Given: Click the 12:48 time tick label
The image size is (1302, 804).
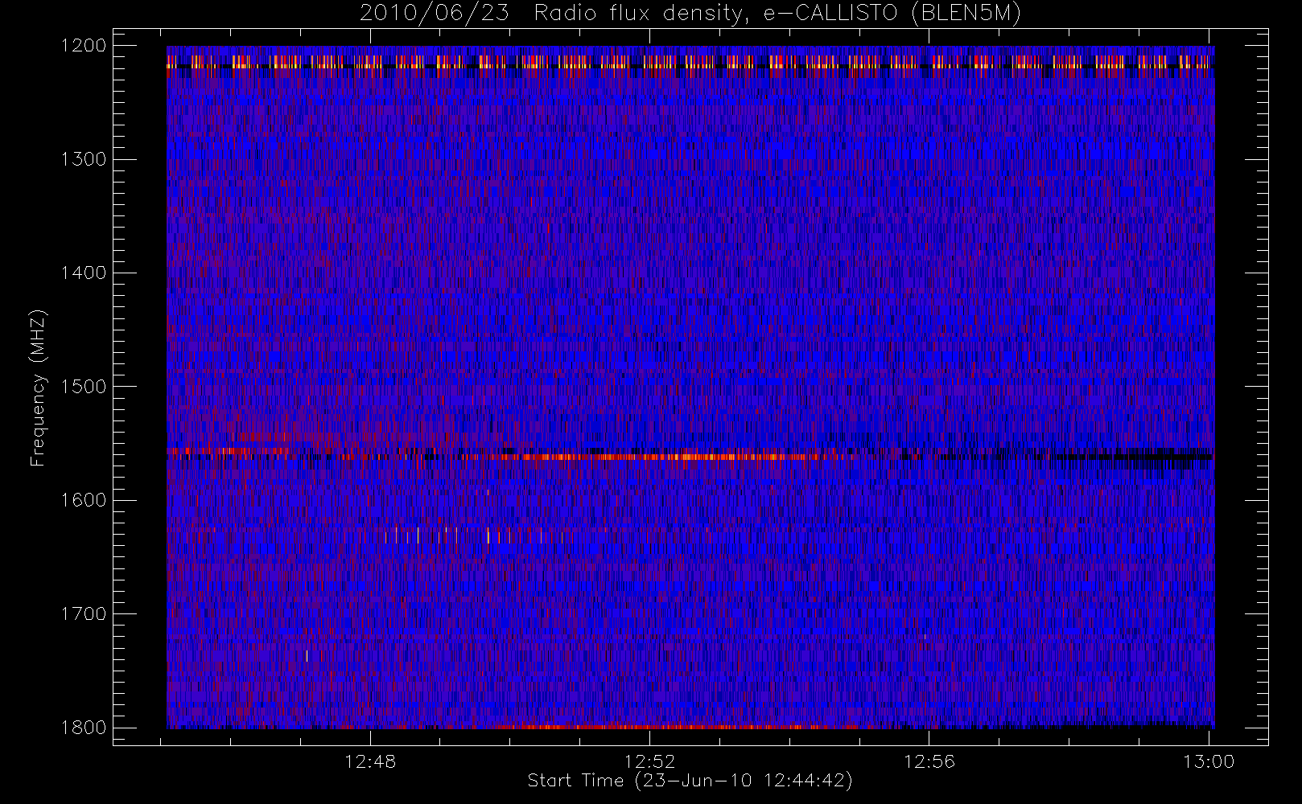Looking at the screenshot, I should click(370, 761).
